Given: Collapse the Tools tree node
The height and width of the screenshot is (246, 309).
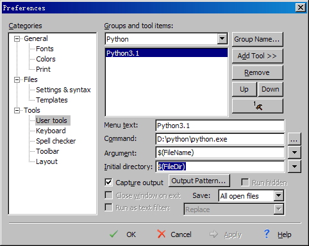Looking at the screenshot, I should (17, 111).
